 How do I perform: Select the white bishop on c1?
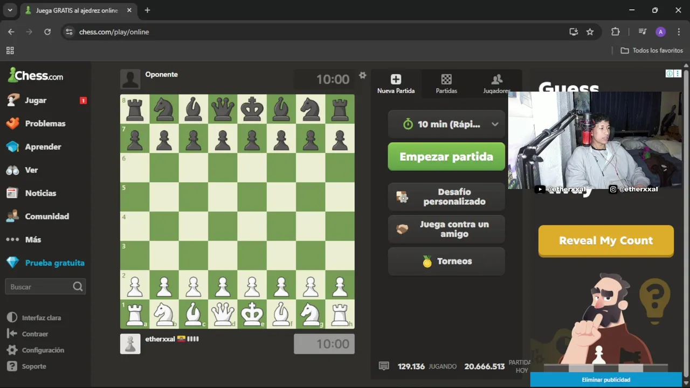tap(194, 314)
